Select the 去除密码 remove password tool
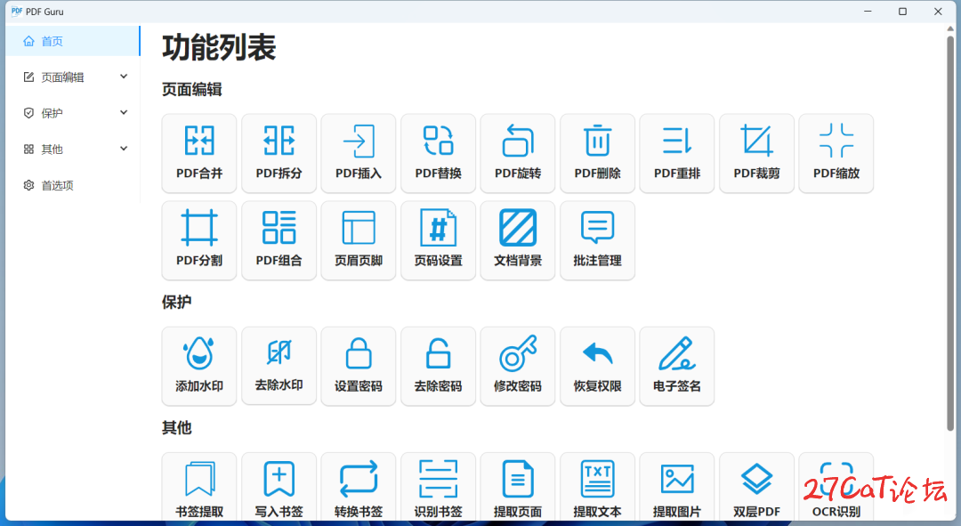 point(438,366)
